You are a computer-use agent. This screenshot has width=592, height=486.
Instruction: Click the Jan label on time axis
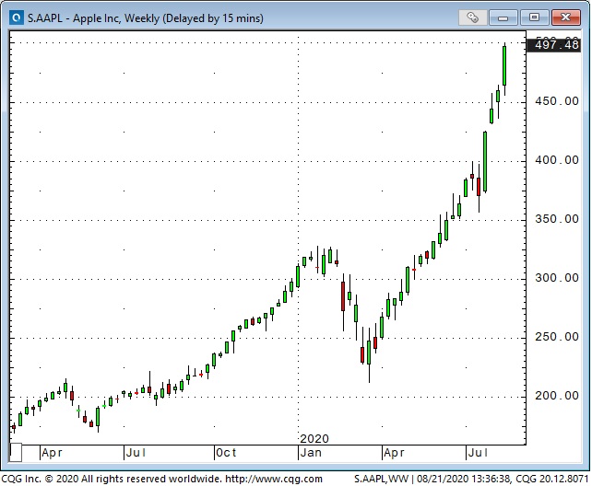tap(311, 453)
